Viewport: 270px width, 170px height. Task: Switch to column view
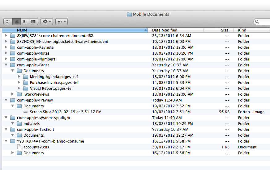click(x=25, y=22)
